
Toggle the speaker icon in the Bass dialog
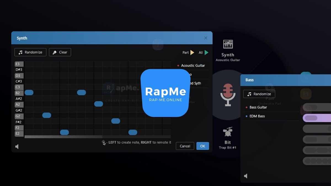pyautogui.click(x=246, y=176)
